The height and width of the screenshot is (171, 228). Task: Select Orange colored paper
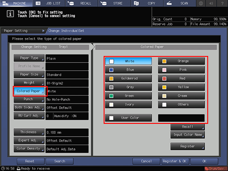(x=181, y=61)
